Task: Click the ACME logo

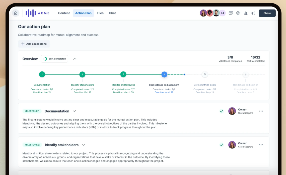Action: click(x=38, y=13)
